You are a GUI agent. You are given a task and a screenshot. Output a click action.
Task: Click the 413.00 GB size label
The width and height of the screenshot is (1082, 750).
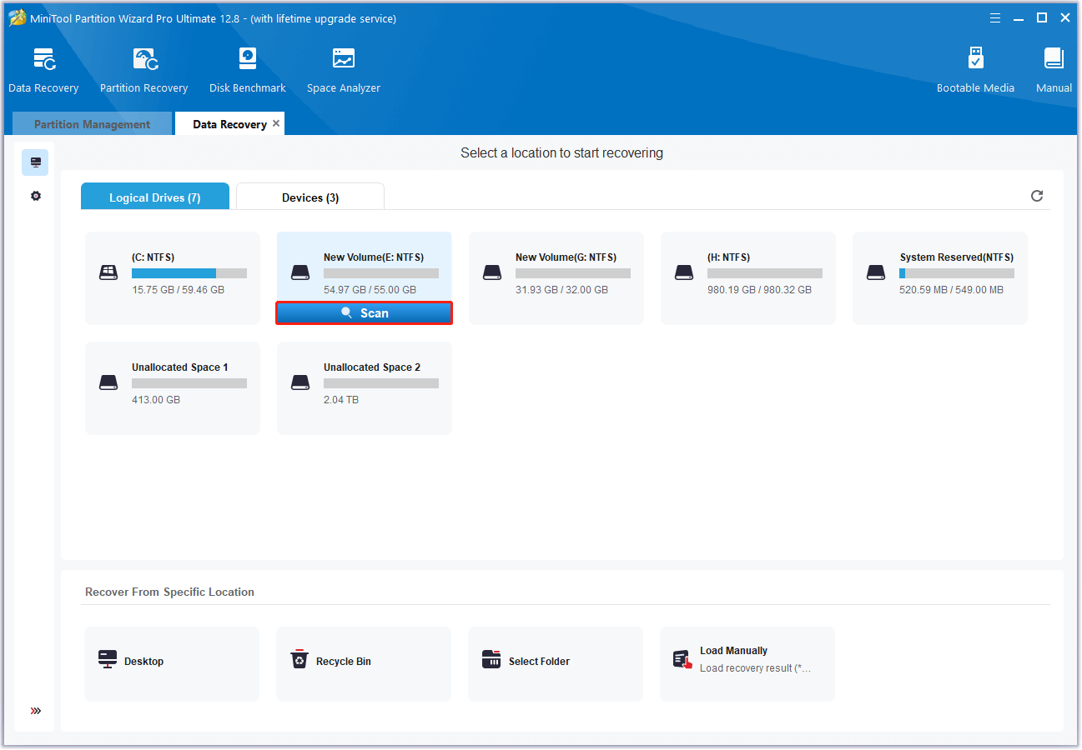(156, 400)
